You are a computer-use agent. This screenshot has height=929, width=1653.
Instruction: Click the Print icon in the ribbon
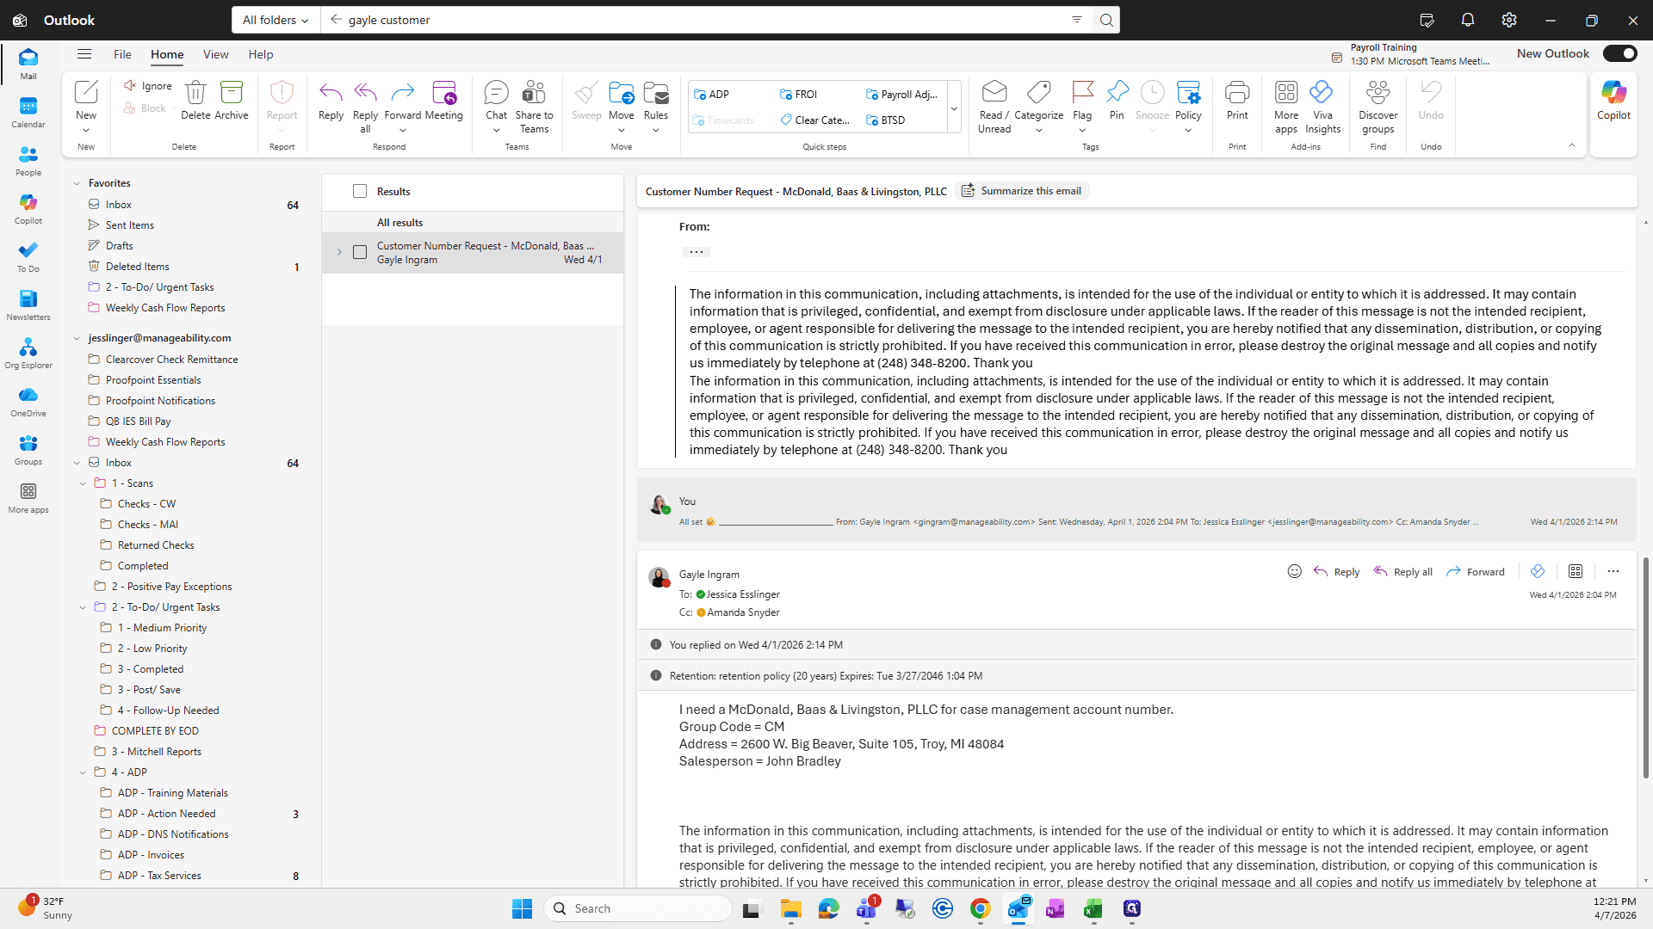1237,101
